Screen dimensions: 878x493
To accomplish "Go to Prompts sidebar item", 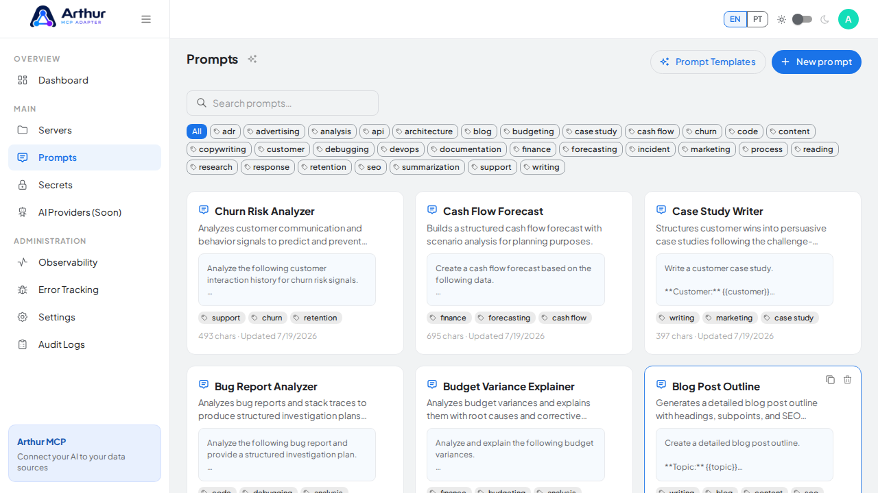I will tap(84, 157).
